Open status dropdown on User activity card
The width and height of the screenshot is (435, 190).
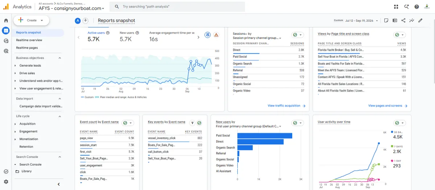tap(399, 123)
